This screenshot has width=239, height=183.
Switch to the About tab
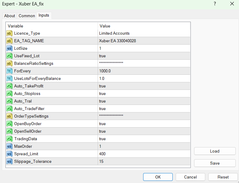[10, 16]
